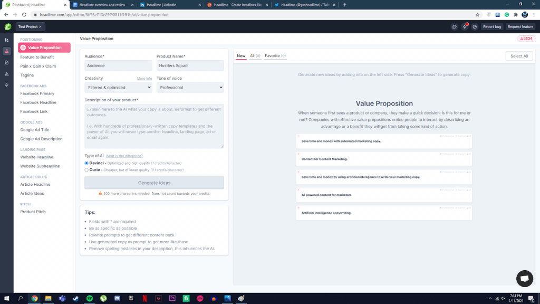Click the green Headlime leaf logo

click(x=8, y=26)
